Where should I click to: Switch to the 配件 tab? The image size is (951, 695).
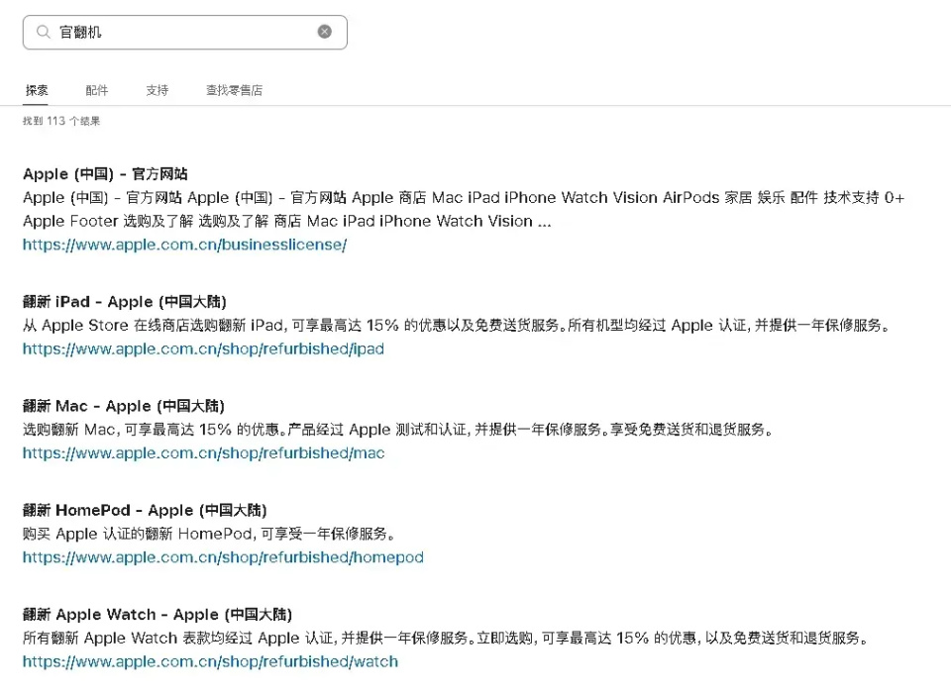click(x=96, y=90)
